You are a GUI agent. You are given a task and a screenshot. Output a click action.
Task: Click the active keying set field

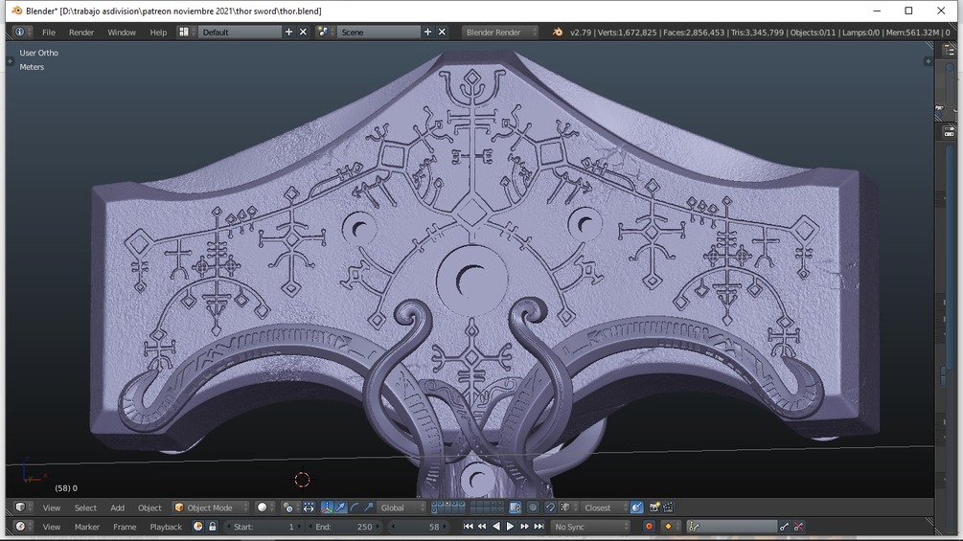(x=732, y=527)
